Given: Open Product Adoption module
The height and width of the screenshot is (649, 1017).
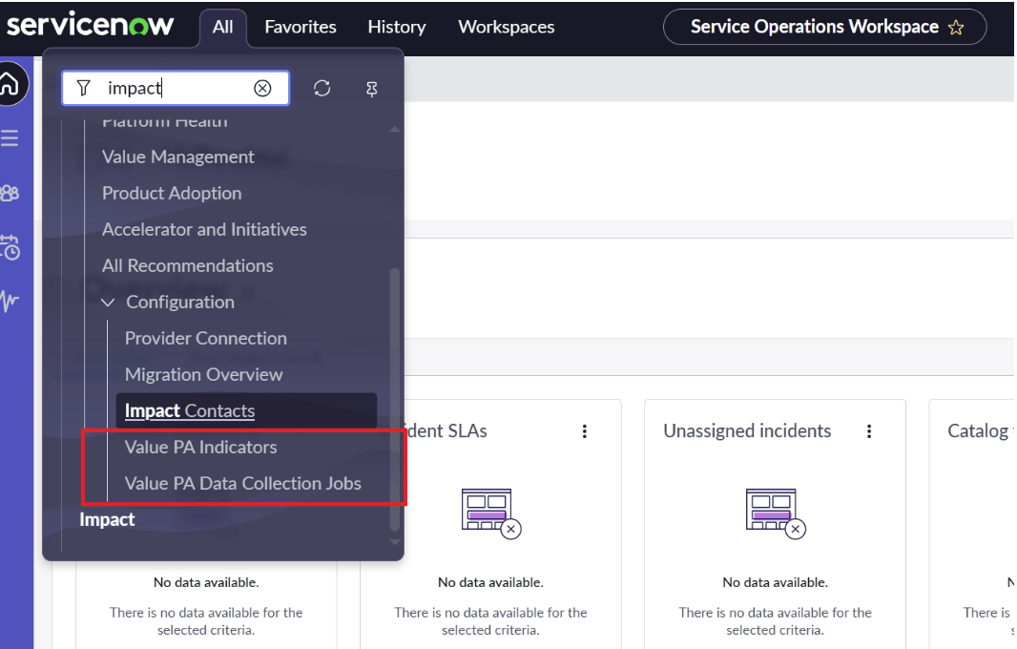Looking at the screenshot, I should (171, 194).
